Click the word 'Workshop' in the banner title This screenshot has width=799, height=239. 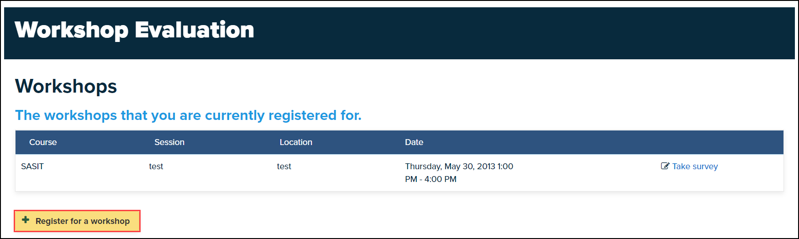pyautogui.click(x=72, y=30)
